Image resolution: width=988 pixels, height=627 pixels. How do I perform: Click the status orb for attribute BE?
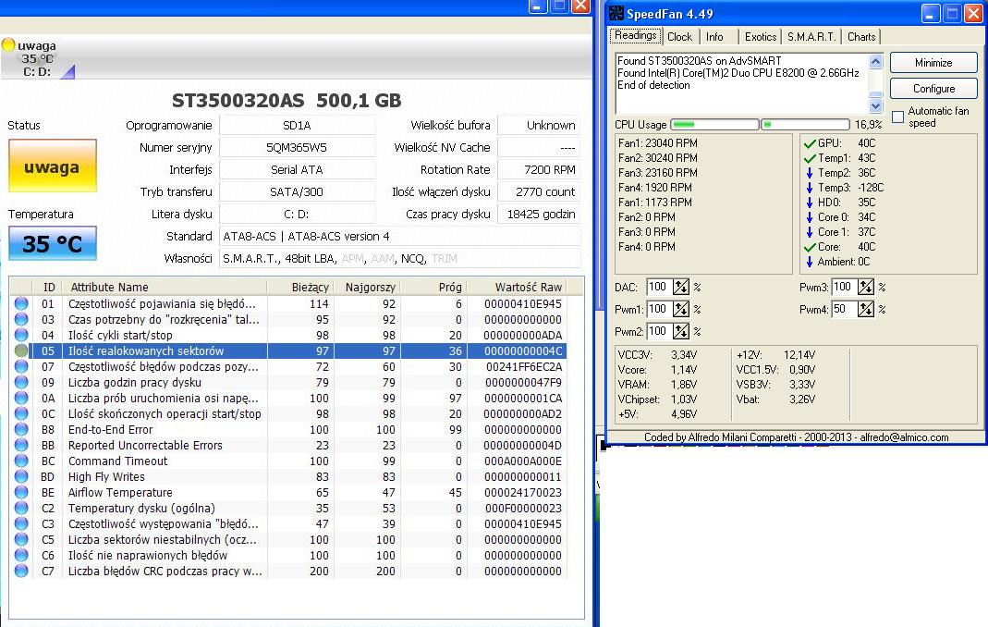(x=21, y=493)
